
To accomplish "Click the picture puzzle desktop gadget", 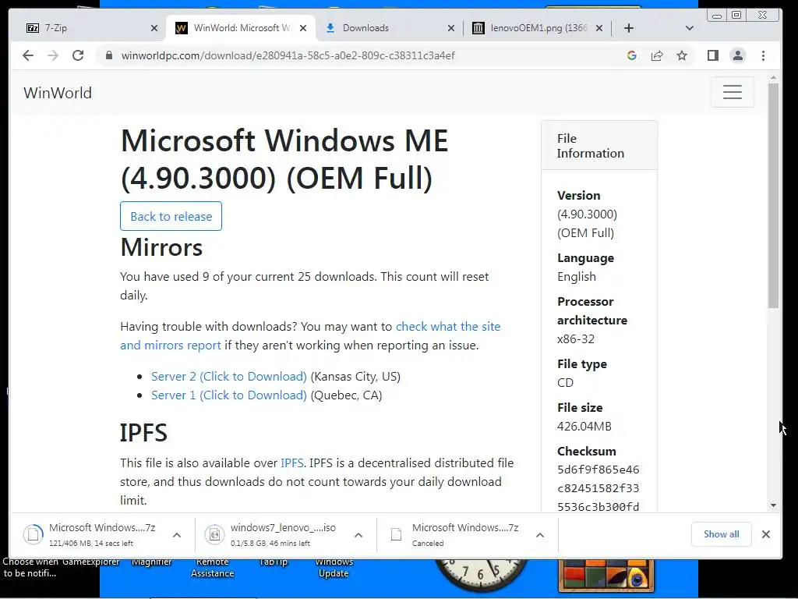I will pyautogui.click(x=606, y=576).
